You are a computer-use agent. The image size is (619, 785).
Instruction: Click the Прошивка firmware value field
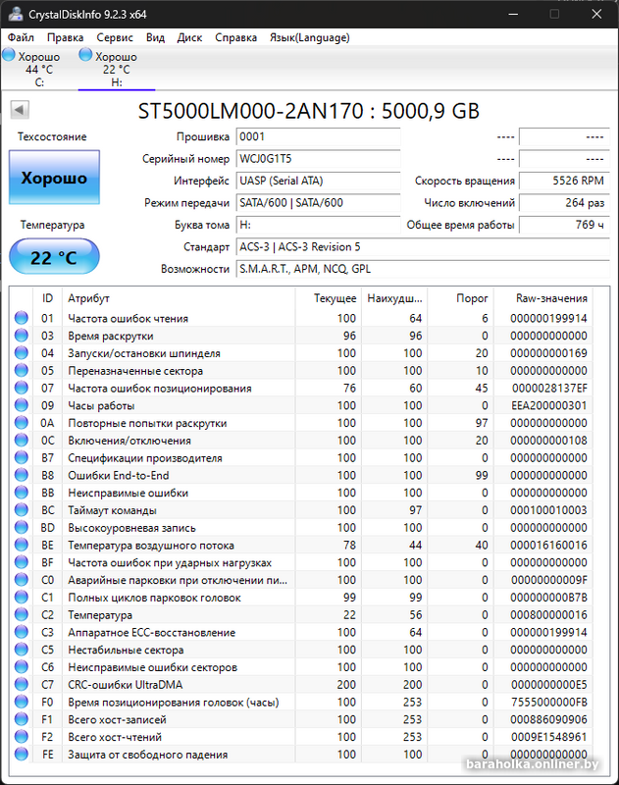[317, 137]
